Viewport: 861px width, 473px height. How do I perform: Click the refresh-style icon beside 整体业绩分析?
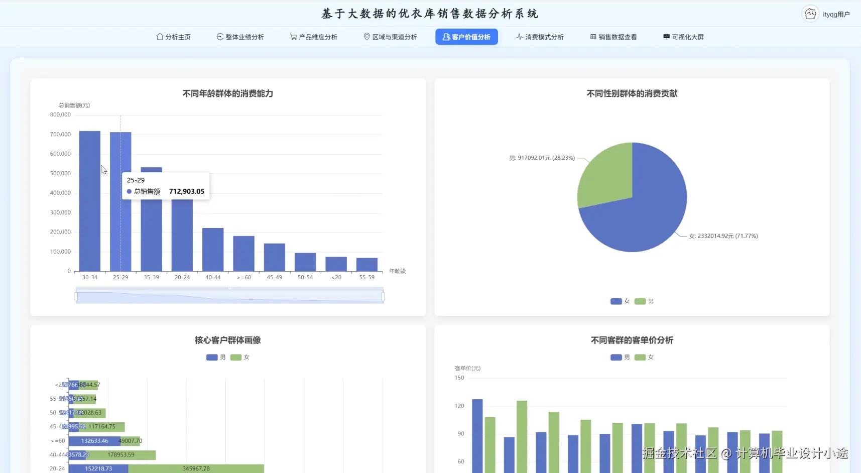(220, 37)
